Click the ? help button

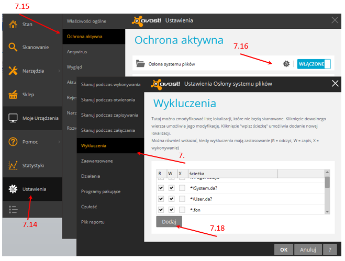click(x=330, y=249)
